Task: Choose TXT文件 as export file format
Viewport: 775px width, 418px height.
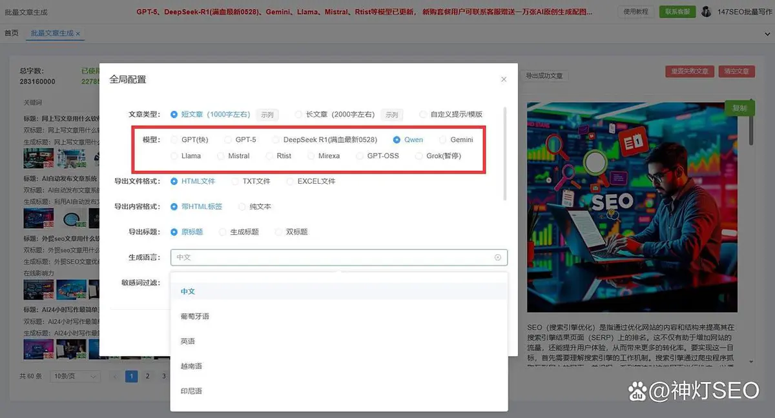Action: (x=236, y=181)
